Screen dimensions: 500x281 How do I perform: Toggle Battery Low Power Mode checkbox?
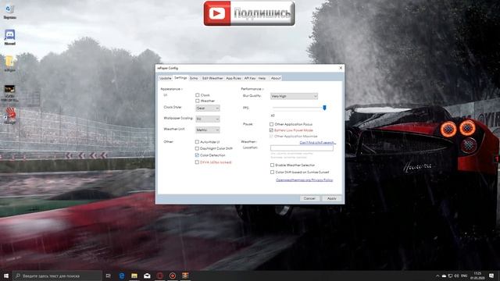click(272, 130)
